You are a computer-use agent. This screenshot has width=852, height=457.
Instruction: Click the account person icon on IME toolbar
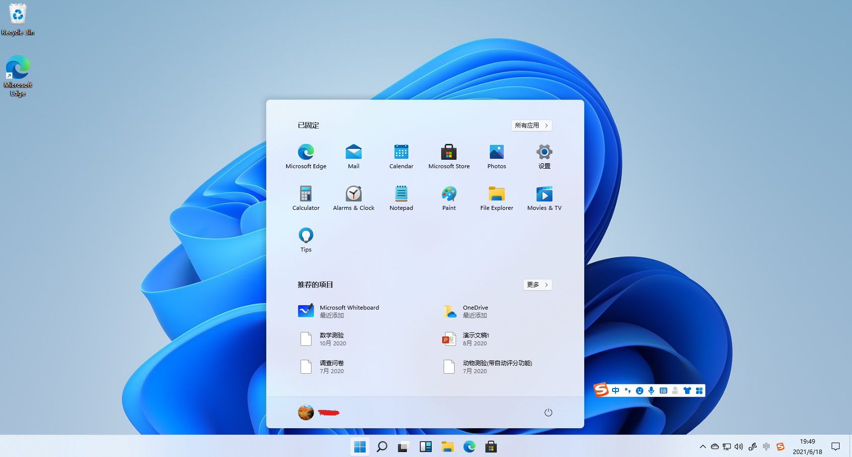click(x=675, y=391)
